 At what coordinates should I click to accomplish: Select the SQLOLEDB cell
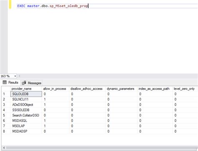coord(26,94)
